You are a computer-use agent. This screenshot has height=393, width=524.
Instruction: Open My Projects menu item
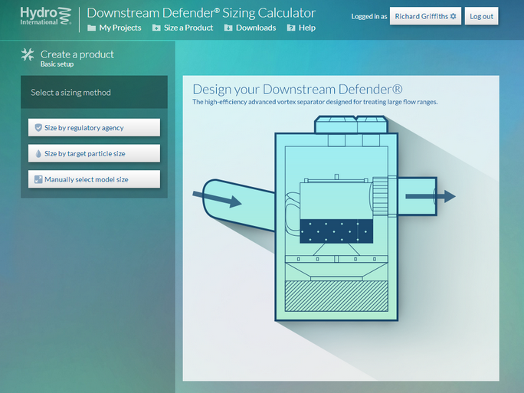click(114, 28)
